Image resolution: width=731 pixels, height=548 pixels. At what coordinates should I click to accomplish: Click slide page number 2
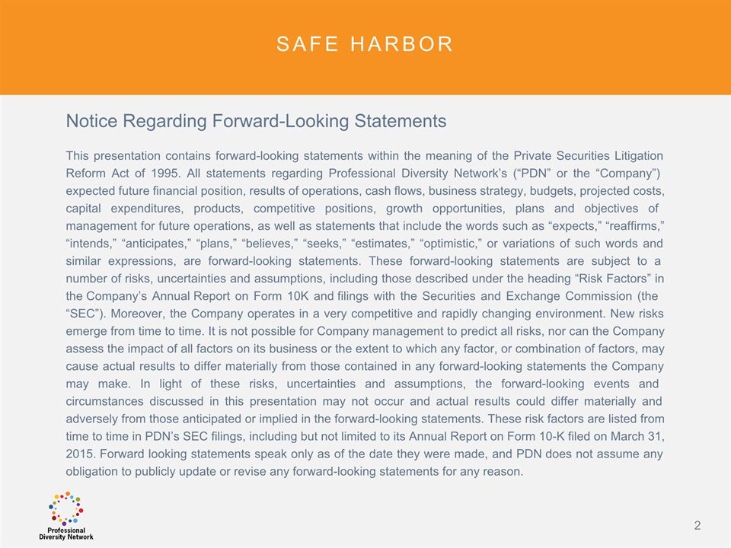pyautogui.click(x=697, y=525)
